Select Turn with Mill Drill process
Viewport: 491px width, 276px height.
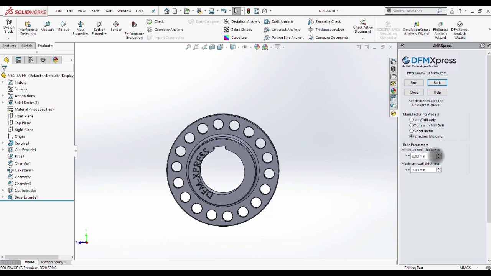pyautogui.click(x=411, y=125)
